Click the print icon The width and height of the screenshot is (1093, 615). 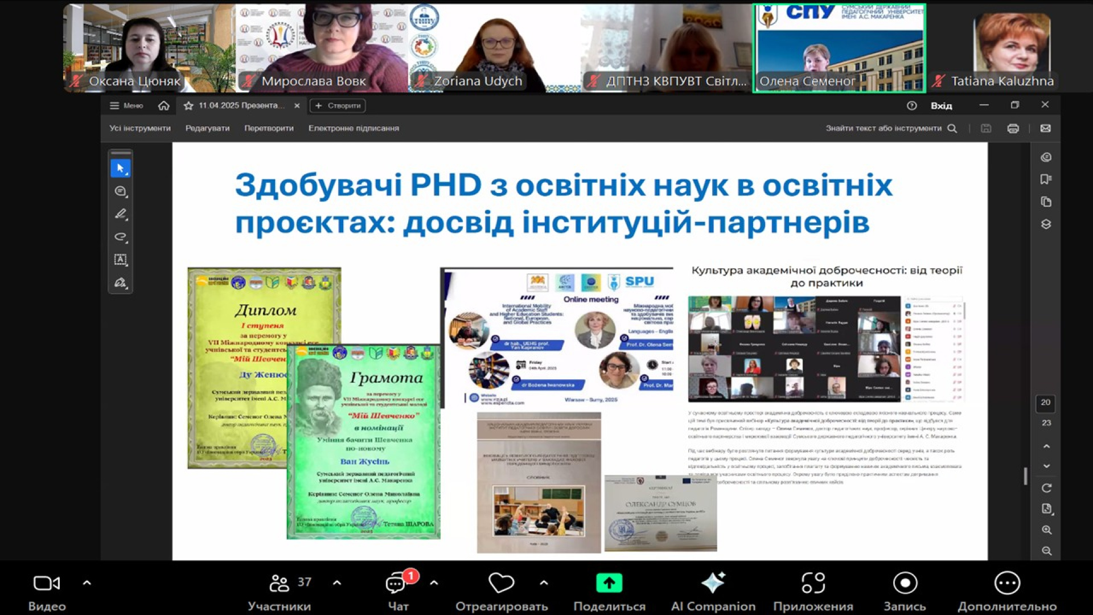[x=1013, y=128]
